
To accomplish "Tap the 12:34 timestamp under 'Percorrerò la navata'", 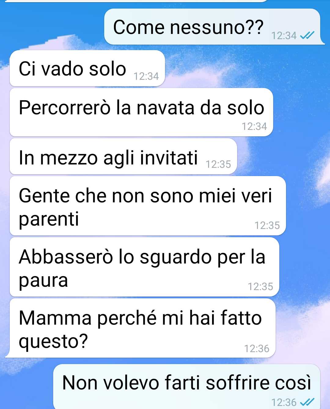I will coord(254,126).
